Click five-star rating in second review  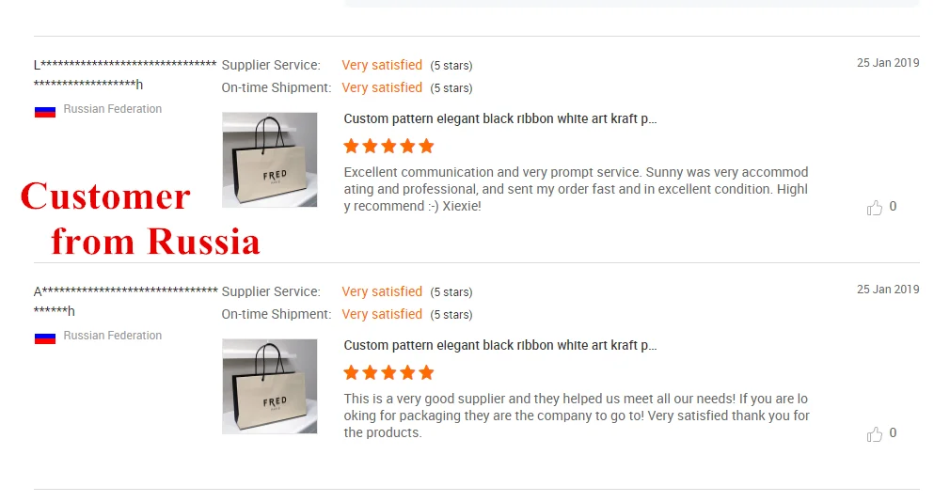pos(388,372)
